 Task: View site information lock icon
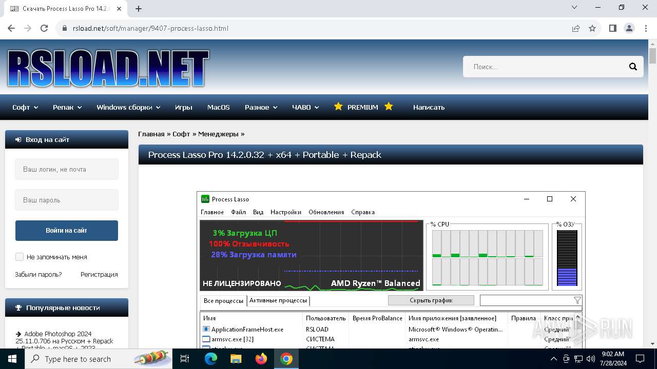coord(65,28)
